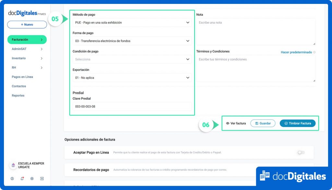Click the Guardar button

(x=263, y=124)
